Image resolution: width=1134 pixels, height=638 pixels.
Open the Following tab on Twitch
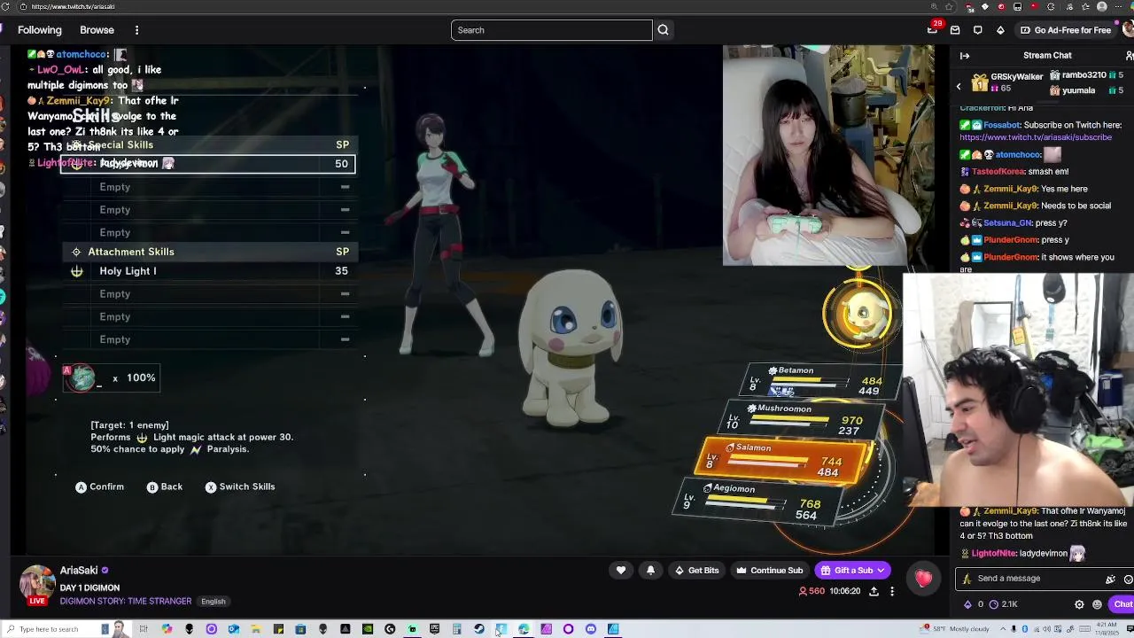coord(40,30)
